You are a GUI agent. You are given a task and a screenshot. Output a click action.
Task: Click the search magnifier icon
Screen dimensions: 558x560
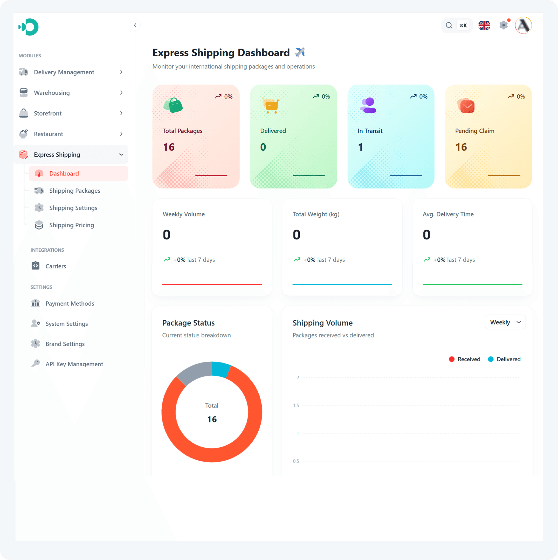449,25
